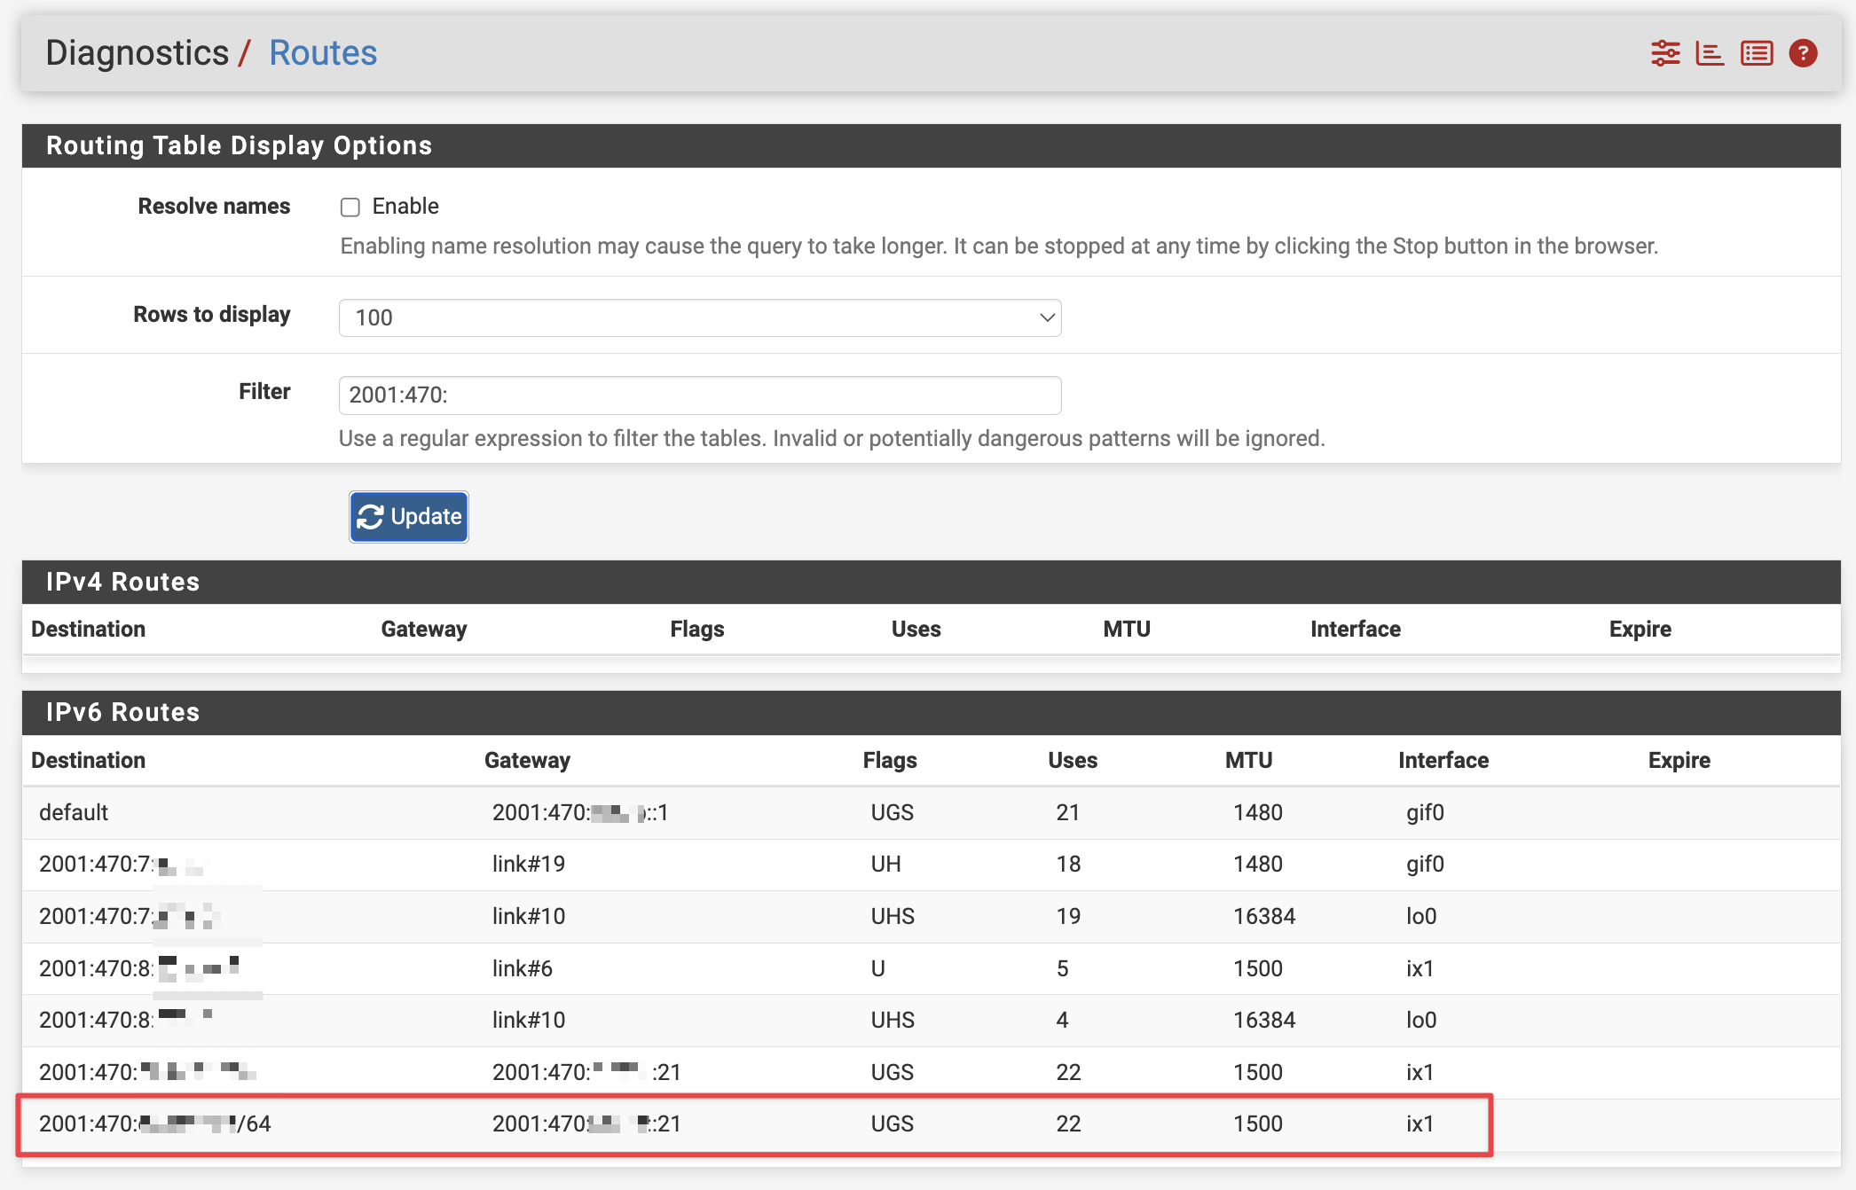Screen dimensions: 1856x1190
Task: Click gif0 interface in default row
Action: click(1425, 812)
